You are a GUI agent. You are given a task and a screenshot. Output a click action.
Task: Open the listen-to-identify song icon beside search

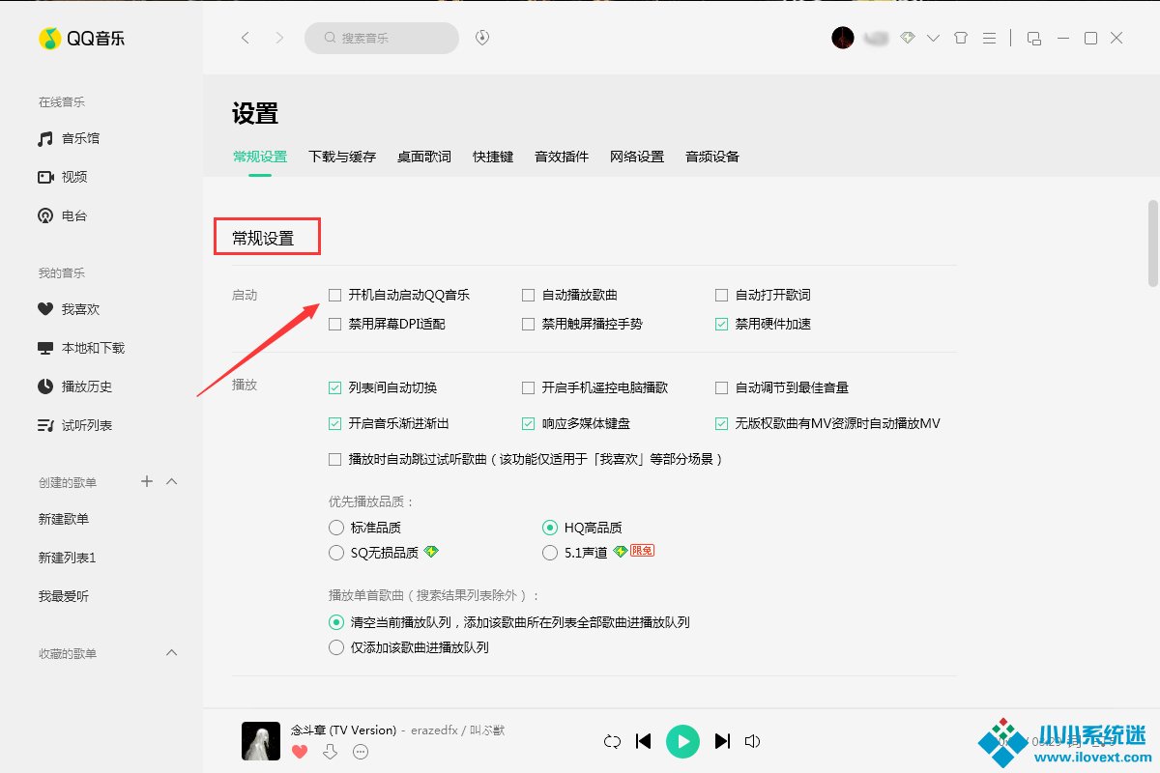pos(482,38)
